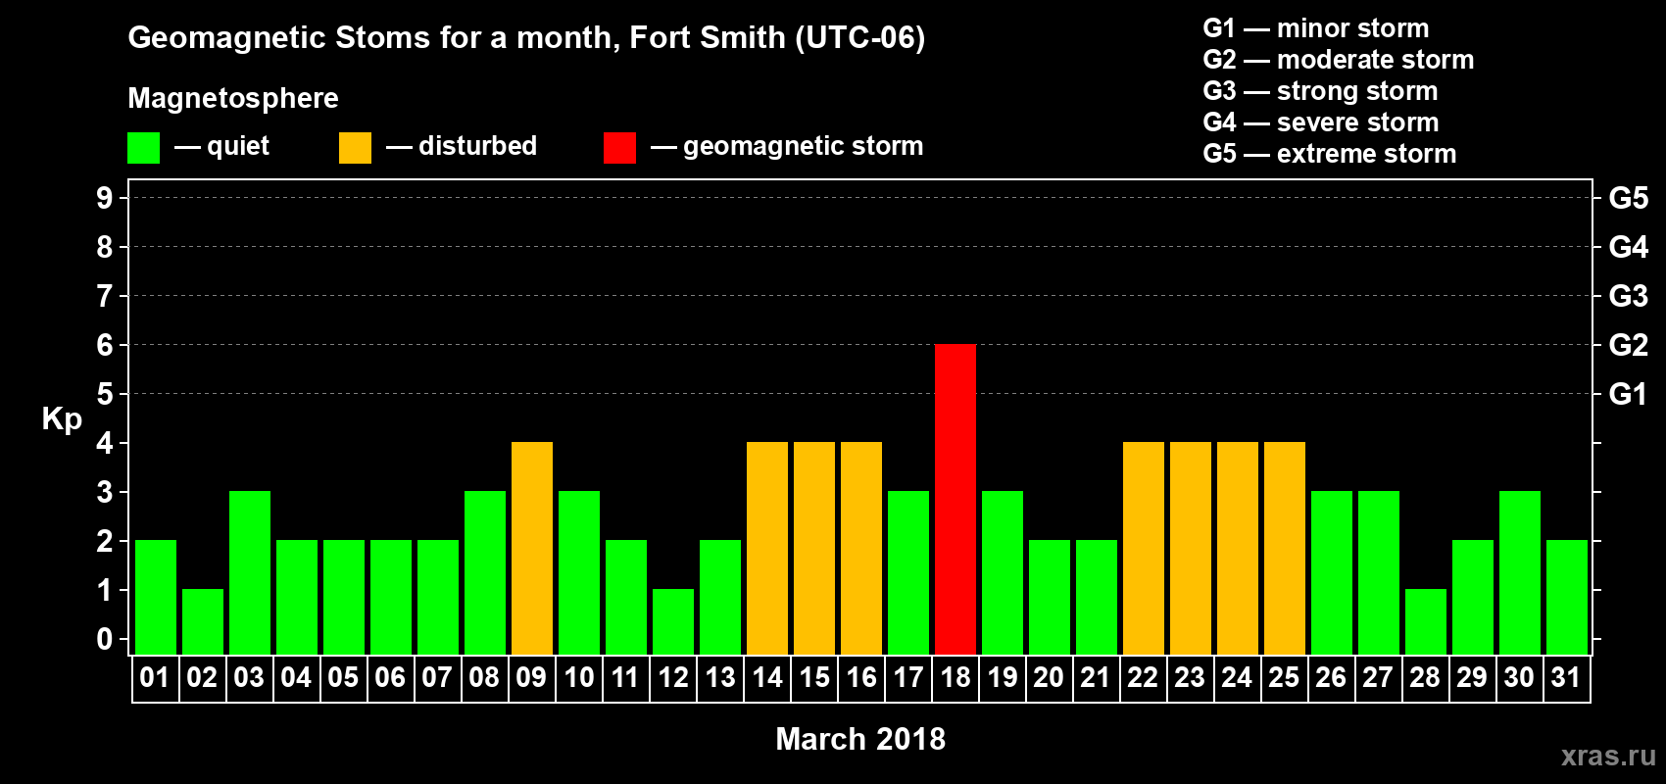Click the G4 right-axis label
The image size is (1666, 784).
pos(1629,247)
